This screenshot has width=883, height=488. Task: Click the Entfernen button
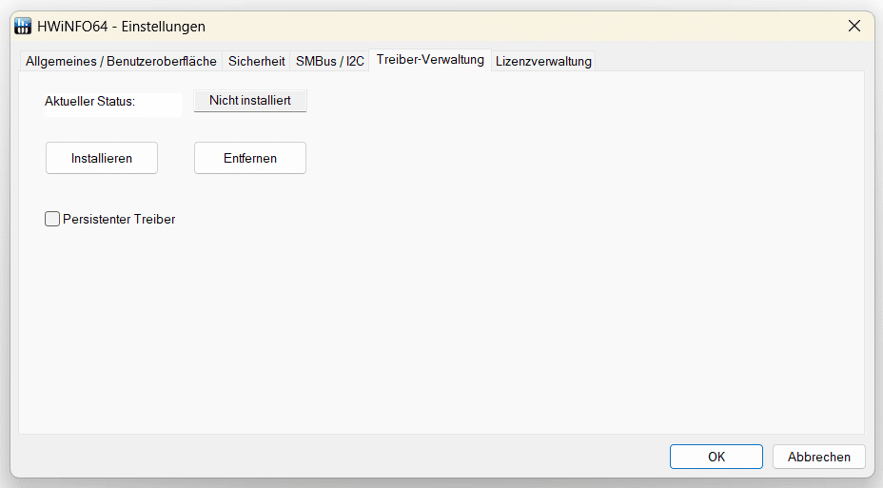250,158
